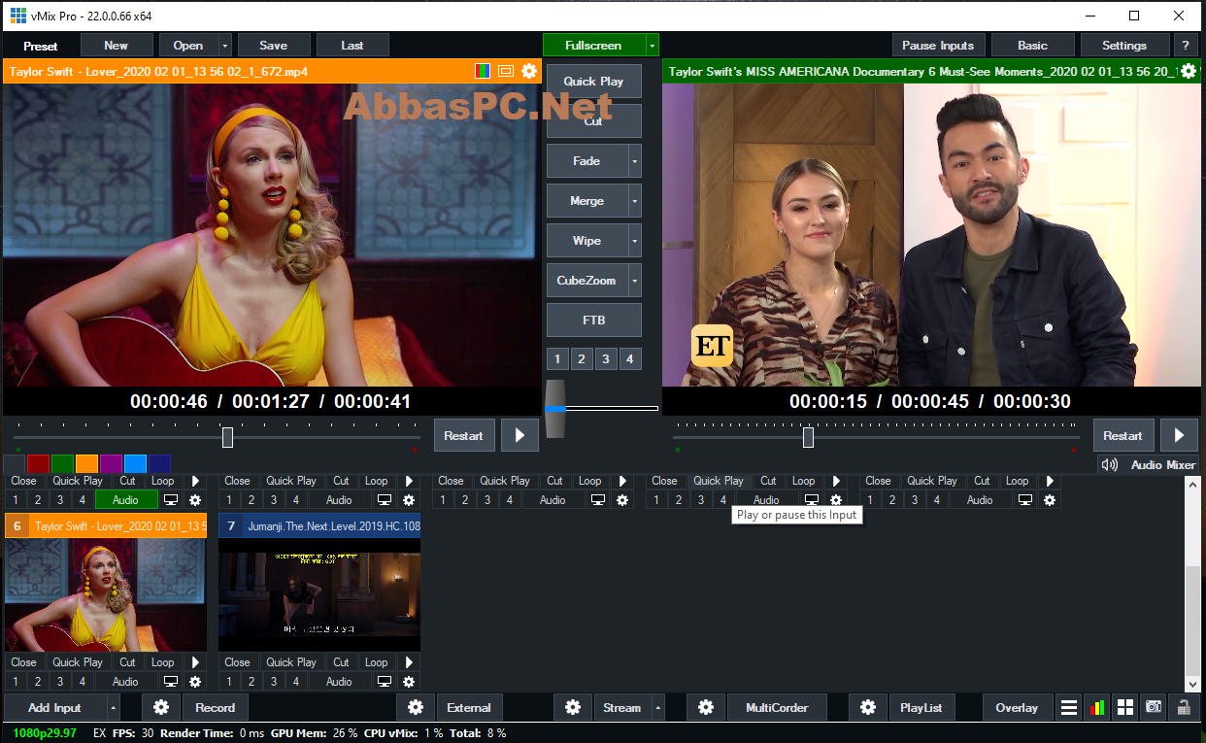Click the FTB button
This screenshot has width=1206, height=743.
point(593,321)
